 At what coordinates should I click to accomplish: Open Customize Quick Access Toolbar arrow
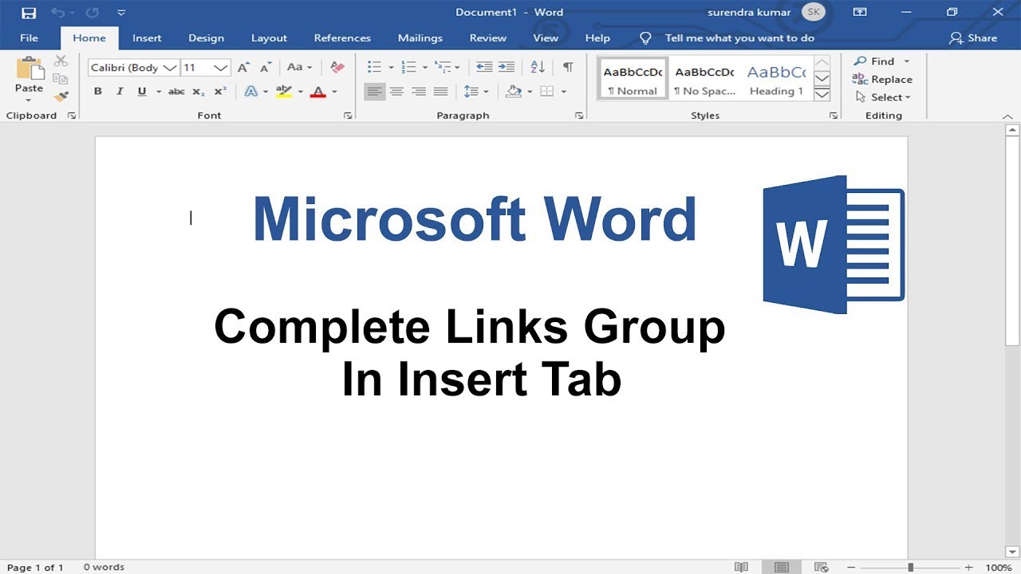[x=121, y=13]
